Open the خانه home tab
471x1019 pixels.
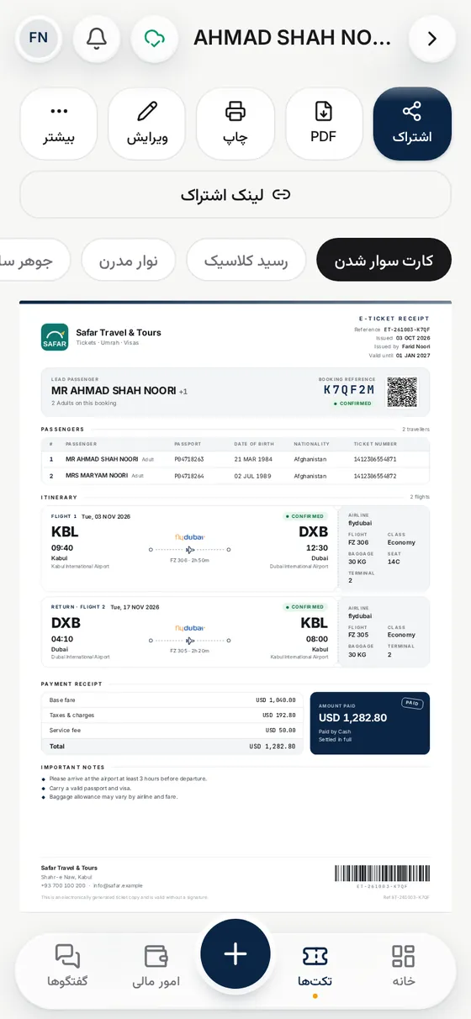404,965
